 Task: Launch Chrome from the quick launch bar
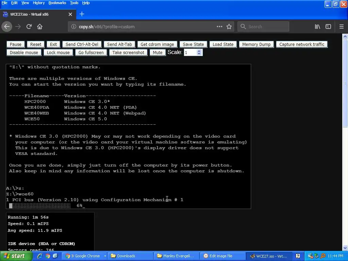pos(48,256)
